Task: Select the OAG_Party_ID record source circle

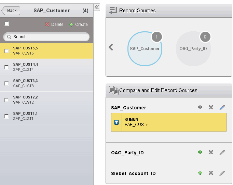Action: coord(193,49)
